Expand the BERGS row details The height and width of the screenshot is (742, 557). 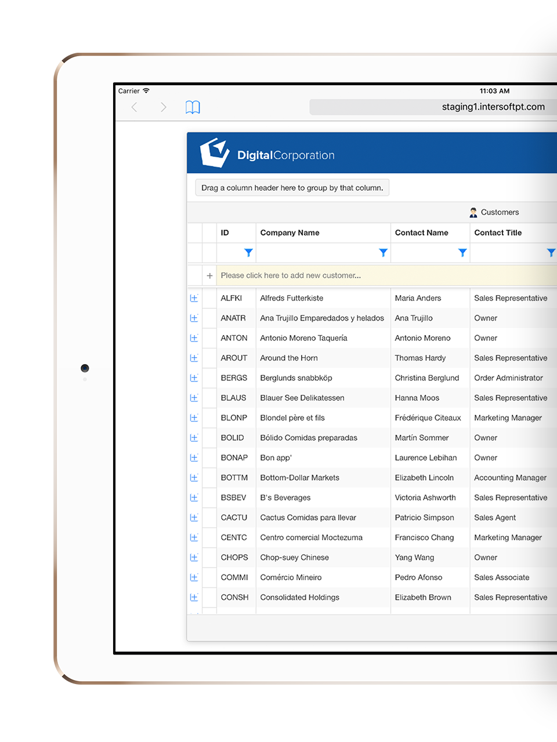coord(194,378)
